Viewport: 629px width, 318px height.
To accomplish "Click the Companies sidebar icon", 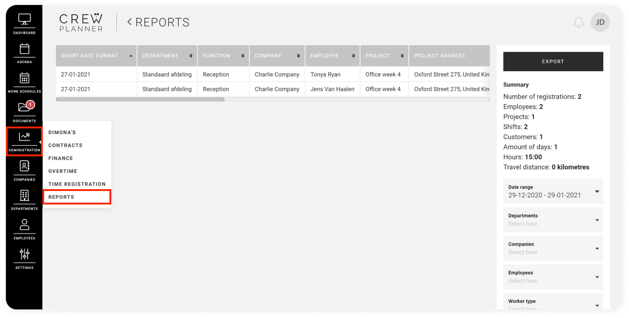I will coord(24,170).
